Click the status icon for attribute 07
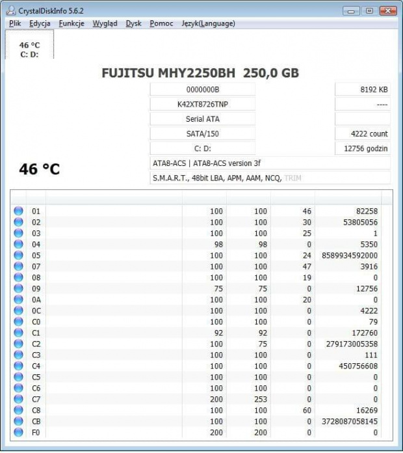 tap(18, 266)
